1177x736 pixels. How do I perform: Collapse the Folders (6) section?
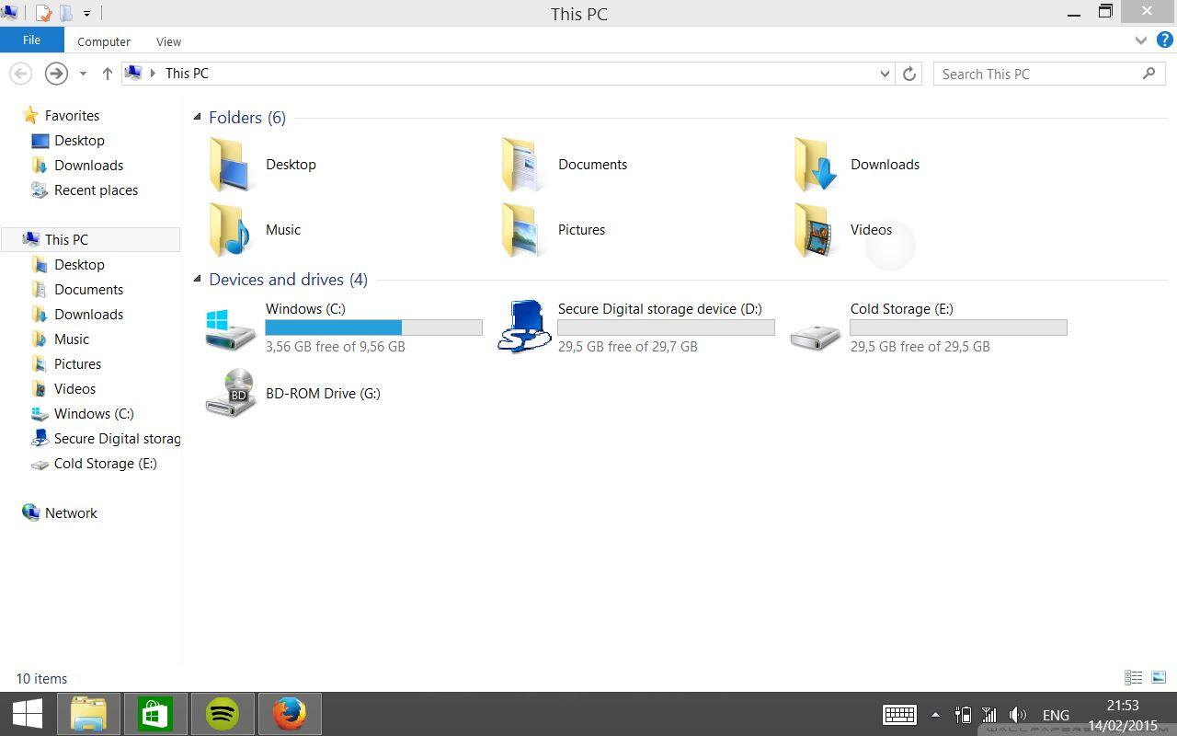tap(197, 117)
